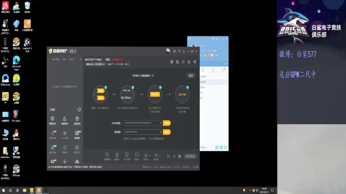Open the Microsoft Edge desktop shortcut
The image size is (346, 194).
(16, 63)
